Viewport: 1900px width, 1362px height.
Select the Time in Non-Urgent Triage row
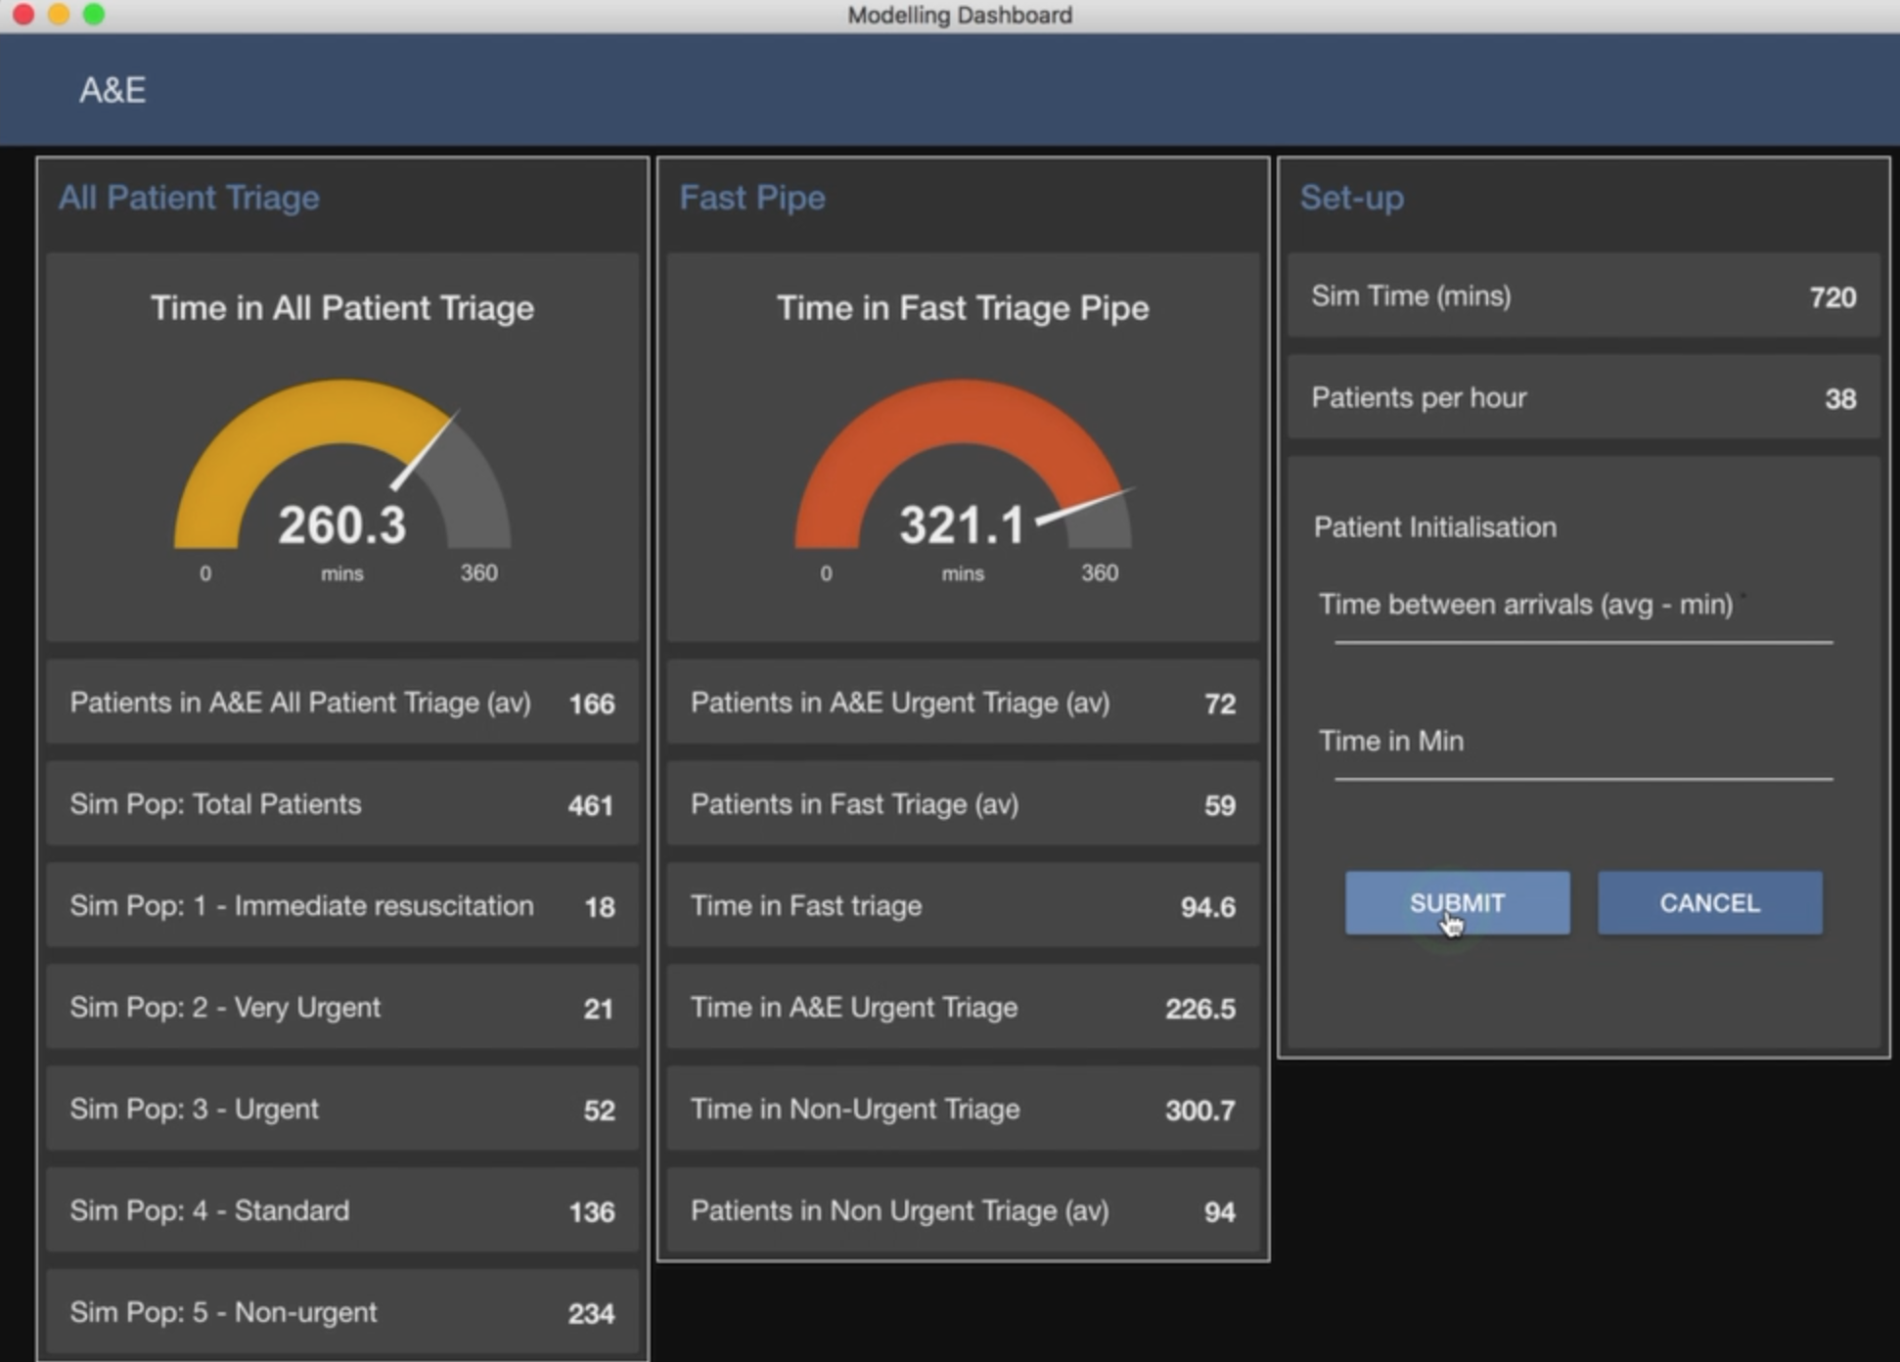[962, 1110]
